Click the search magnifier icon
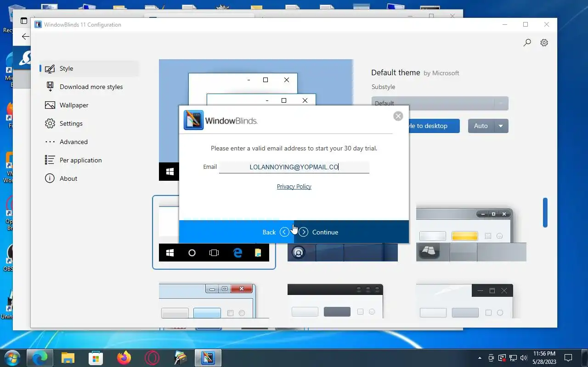Screen dimensions: 588x367 (527, 43)
